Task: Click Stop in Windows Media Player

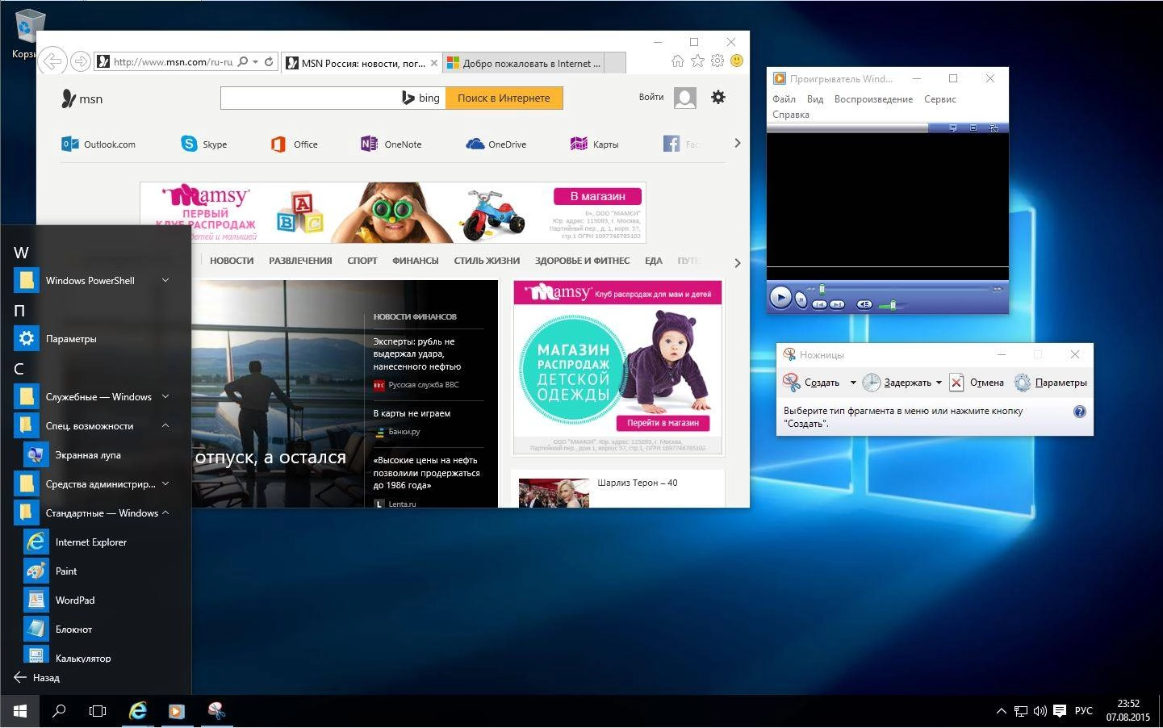Action: [x=801, y=300]
